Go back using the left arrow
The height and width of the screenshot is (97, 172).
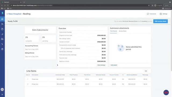point(7,14)
